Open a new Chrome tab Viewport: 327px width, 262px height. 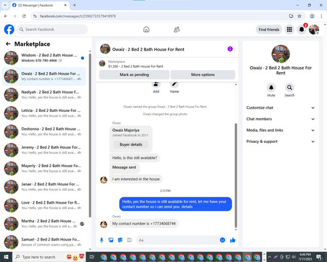coord(75,5)
